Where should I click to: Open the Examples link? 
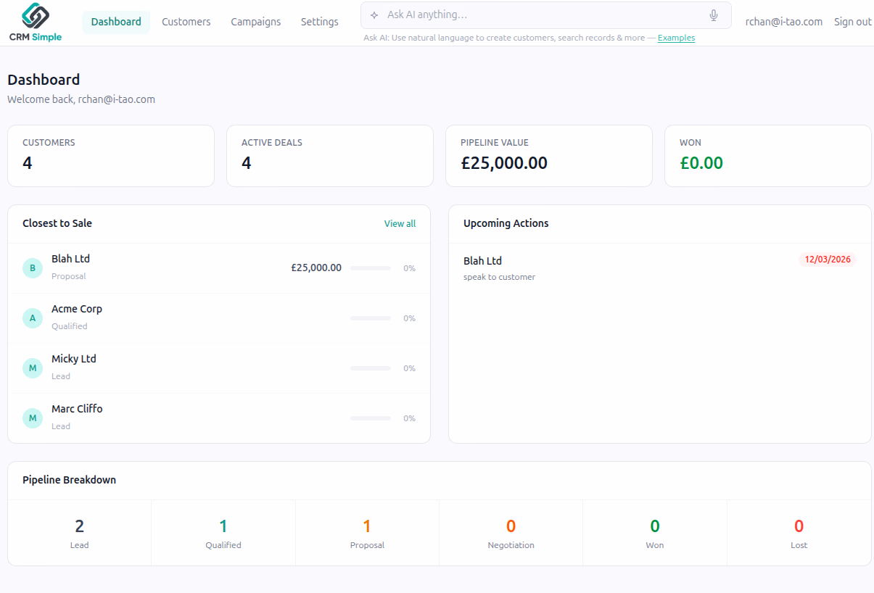click(676, 38)
